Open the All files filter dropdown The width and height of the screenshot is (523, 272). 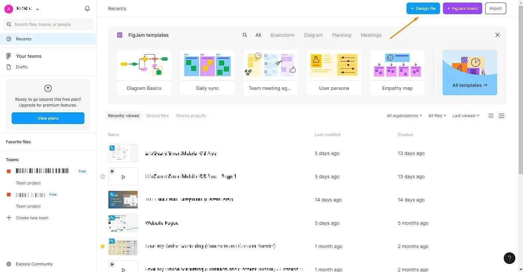tap(437, 116)
